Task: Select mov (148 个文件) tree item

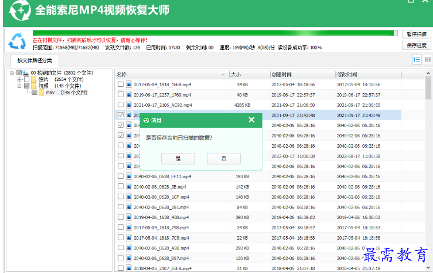Action: (67, 93)
